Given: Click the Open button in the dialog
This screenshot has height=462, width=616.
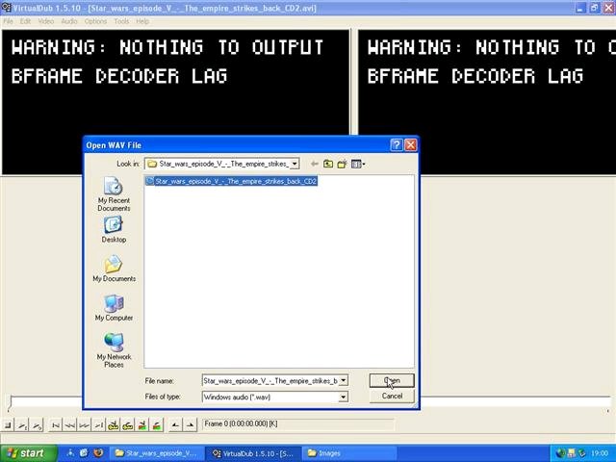Looking at the screenshot, I should tap(392, 380).
